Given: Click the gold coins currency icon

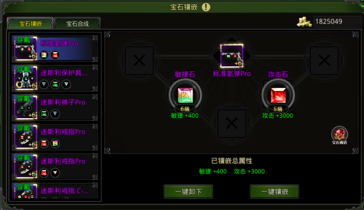Looking at the screenshot, I should 304,22.
